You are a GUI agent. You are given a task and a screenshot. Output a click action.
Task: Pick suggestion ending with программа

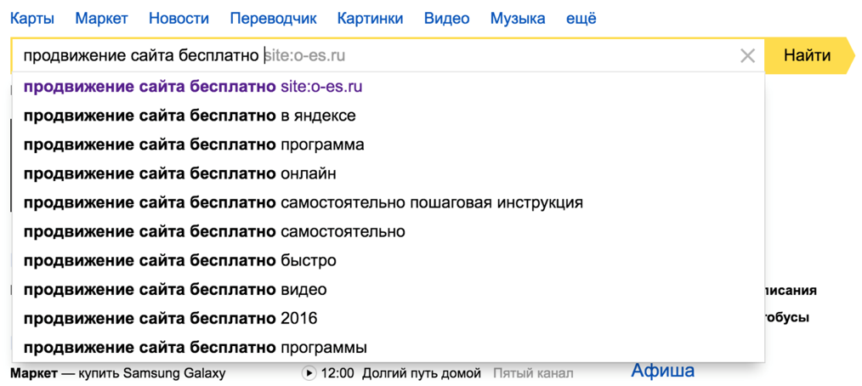pyautogui.click(x=388, y=145)
